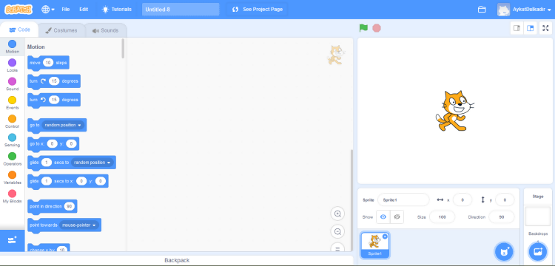Open the File menu
Viewport: 555px width, 266px height.
pos(65,10)
